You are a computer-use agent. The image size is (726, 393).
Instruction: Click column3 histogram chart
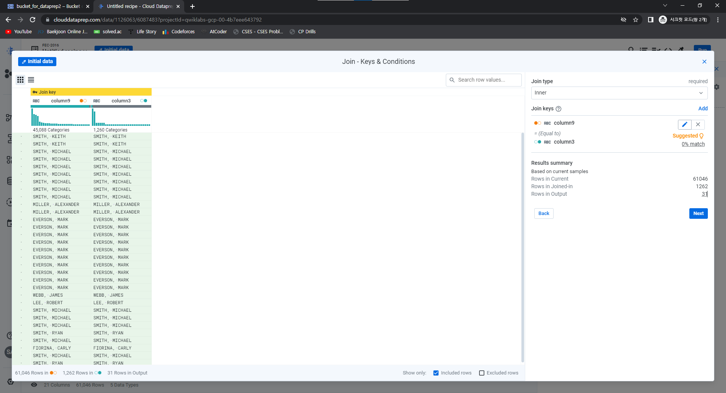tap(121, 117)
